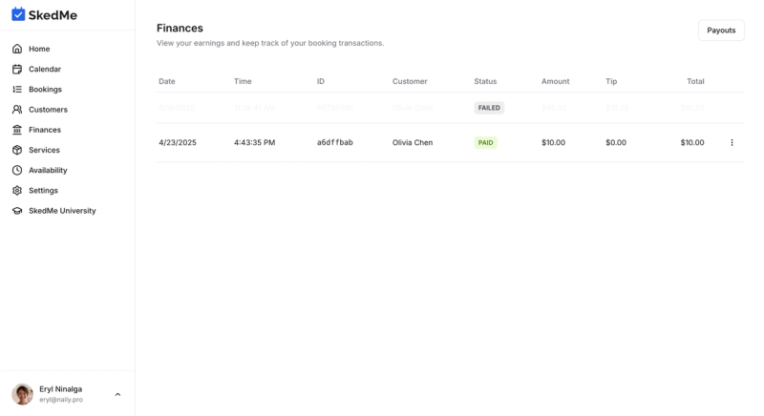Image resolution: width=764 pixels, height=416 pixels.
Task: Click the FAILED status badge
Action: tap(489, 108)
